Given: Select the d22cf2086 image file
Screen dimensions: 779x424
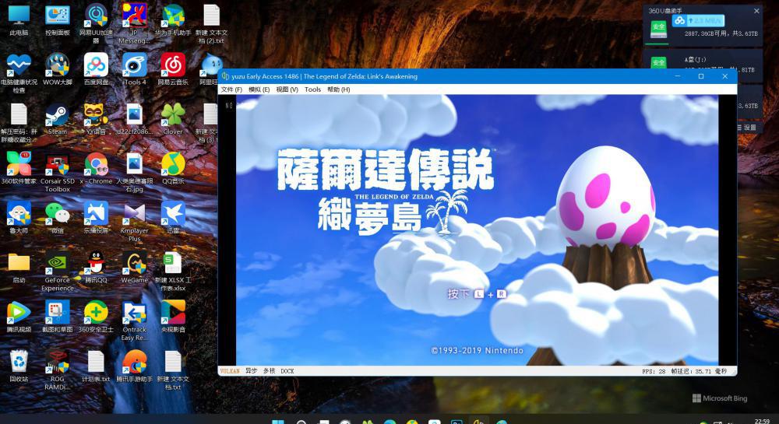Looking at the screenshot, I should [134, 120].
